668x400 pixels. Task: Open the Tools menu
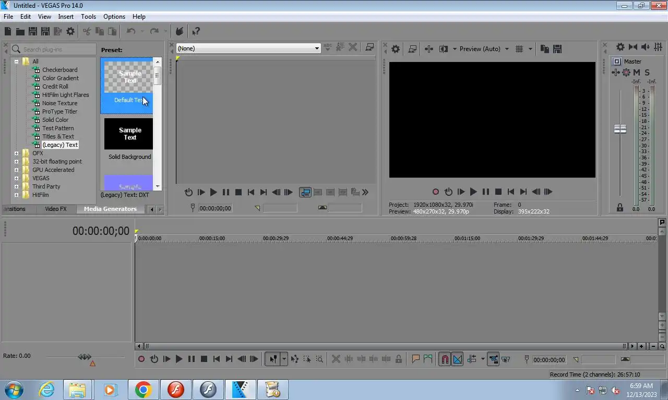pos(88,17)
